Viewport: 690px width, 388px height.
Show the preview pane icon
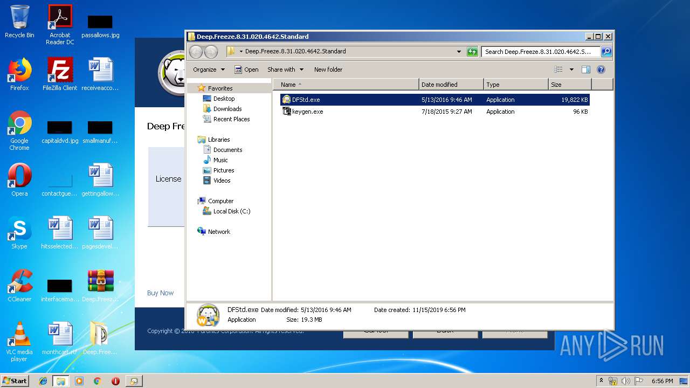click(x=586, y=70)
